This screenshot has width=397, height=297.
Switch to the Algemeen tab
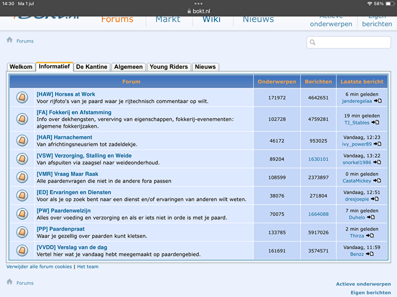coord(129,67)
